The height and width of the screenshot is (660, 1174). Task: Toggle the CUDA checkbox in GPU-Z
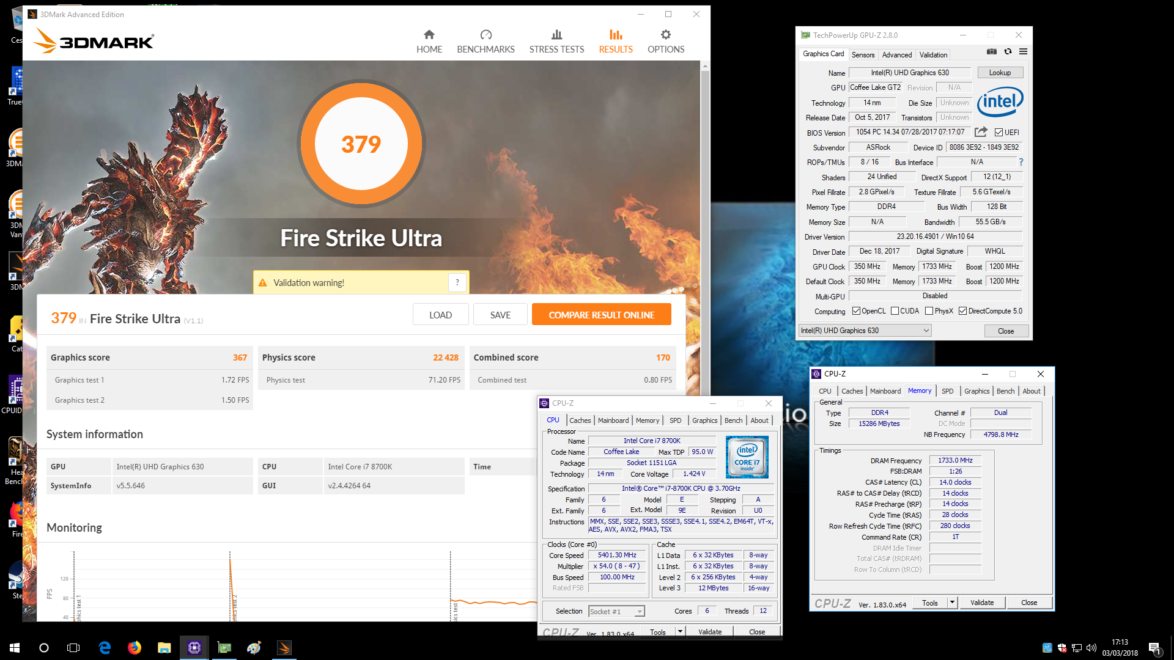(x=895, y=311)
